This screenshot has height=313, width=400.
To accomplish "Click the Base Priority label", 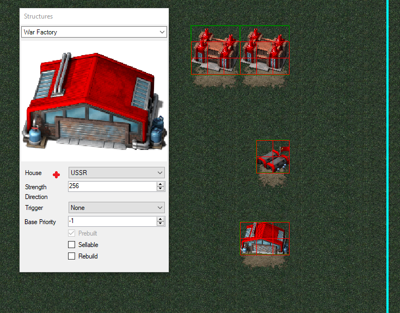I will point(40,222).
